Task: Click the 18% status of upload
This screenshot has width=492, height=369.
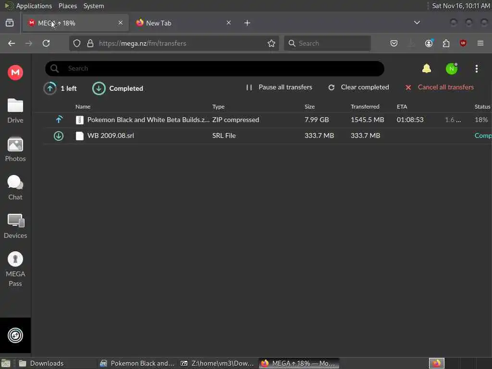Action: pyautogui.click(x=481, y=120)
